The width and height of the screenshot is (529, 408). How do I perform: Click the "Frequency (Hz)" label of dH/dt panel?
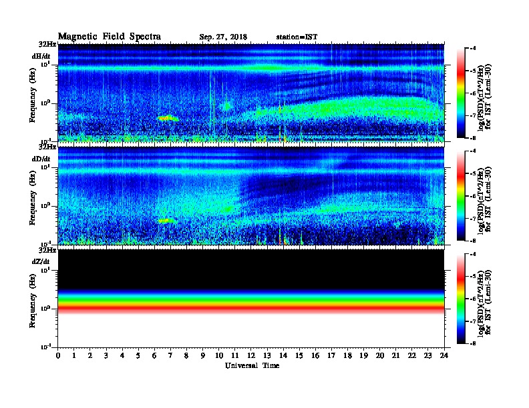pos(32,95)
